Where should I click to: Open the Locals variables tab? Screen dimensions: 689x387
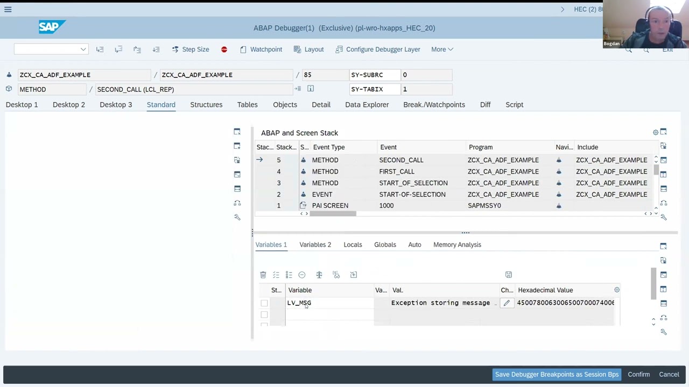pyautogui.click(x=353, y=245)
